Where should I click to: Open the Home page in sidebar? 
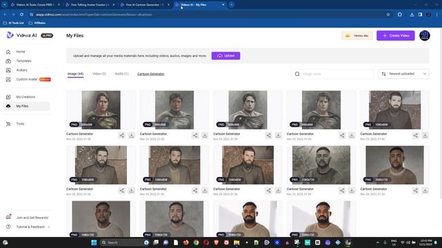[20, 52]
